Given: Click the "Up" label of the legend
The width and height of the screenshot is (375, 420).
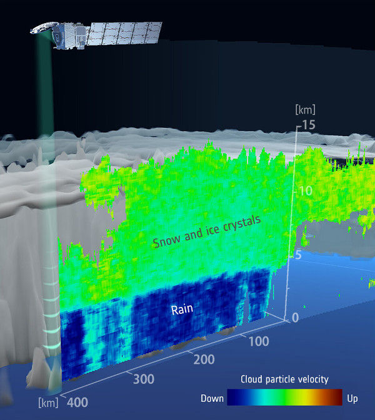Looking at the screenshot, I should pyautogui.click(x=352, y=398).
